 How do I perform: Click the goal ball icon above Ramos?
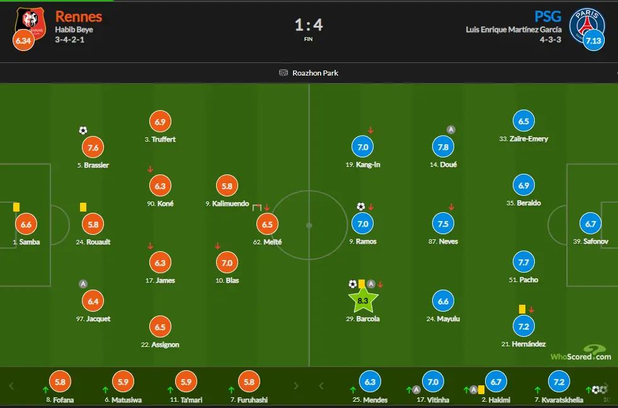[360, 207]
